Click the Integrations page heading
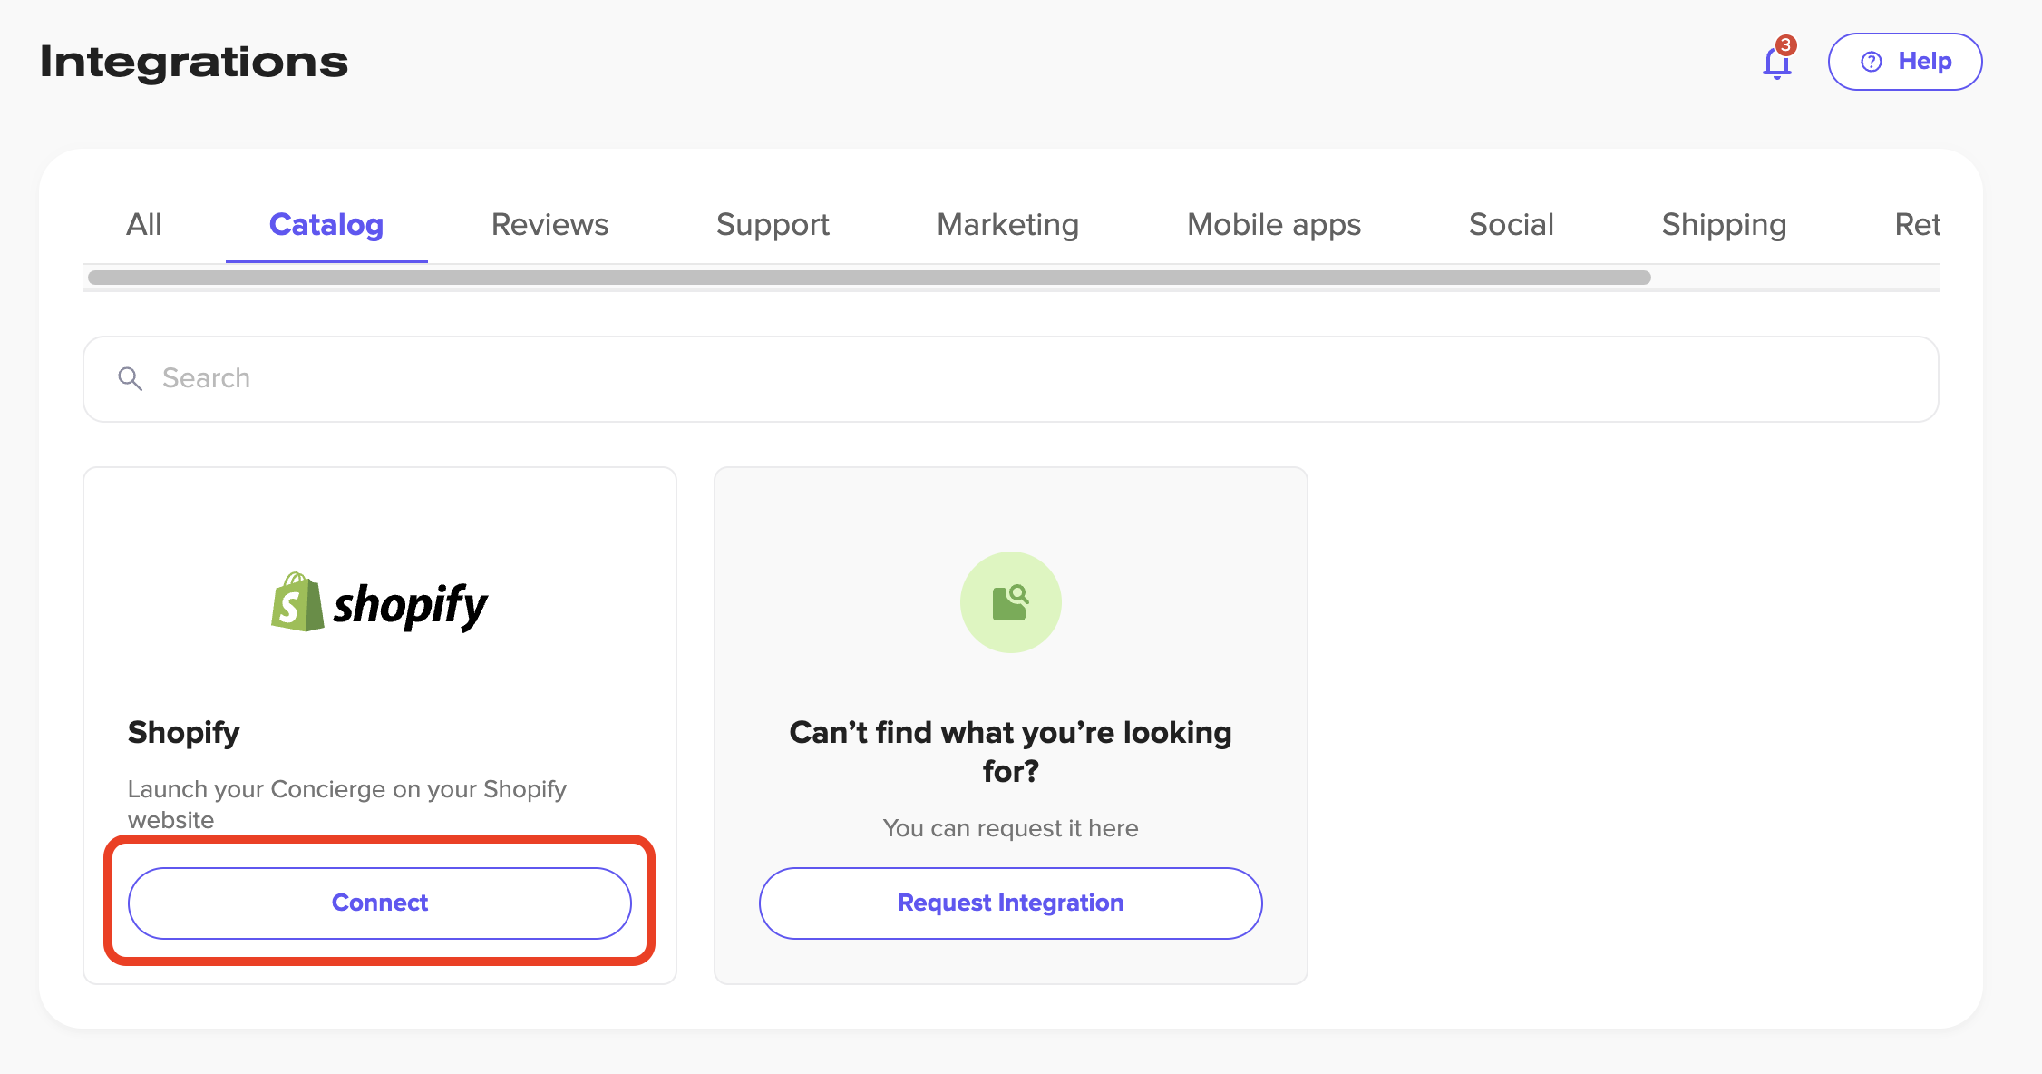This screenshot has height=1074, width=2042. coord(193,62)
